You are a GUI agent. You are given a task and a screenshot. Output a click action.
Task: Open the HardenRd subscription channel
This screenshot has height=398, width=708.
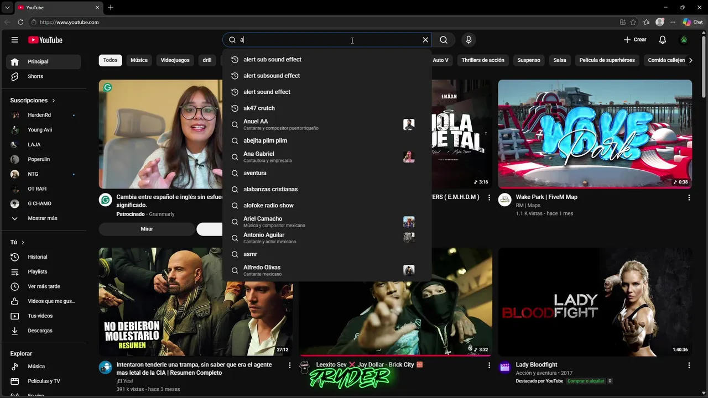[x=44, y=115]
